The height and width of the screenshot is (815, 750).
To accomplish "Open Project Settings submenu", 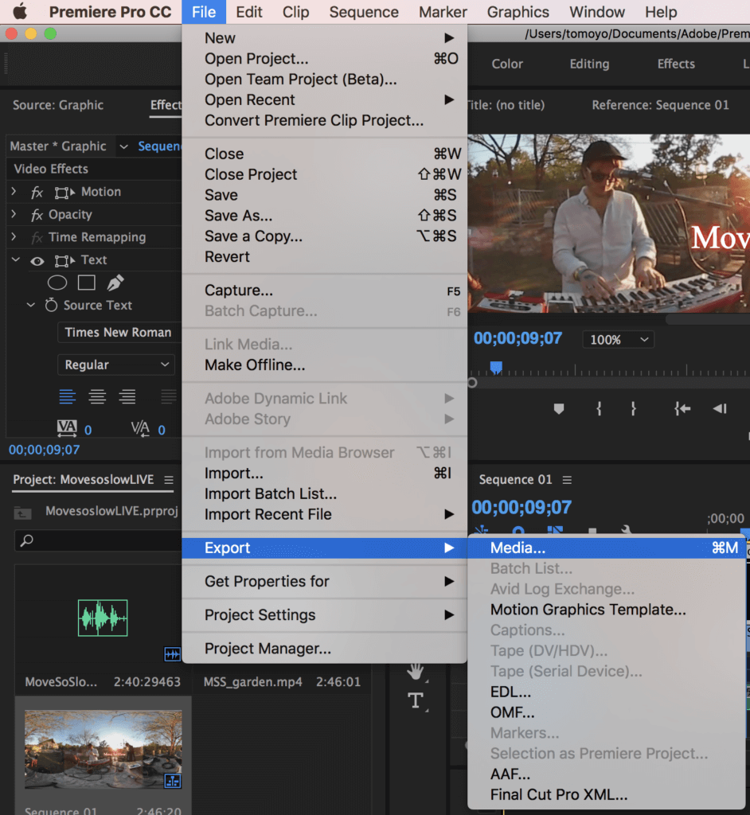I will tap(324, 615).
